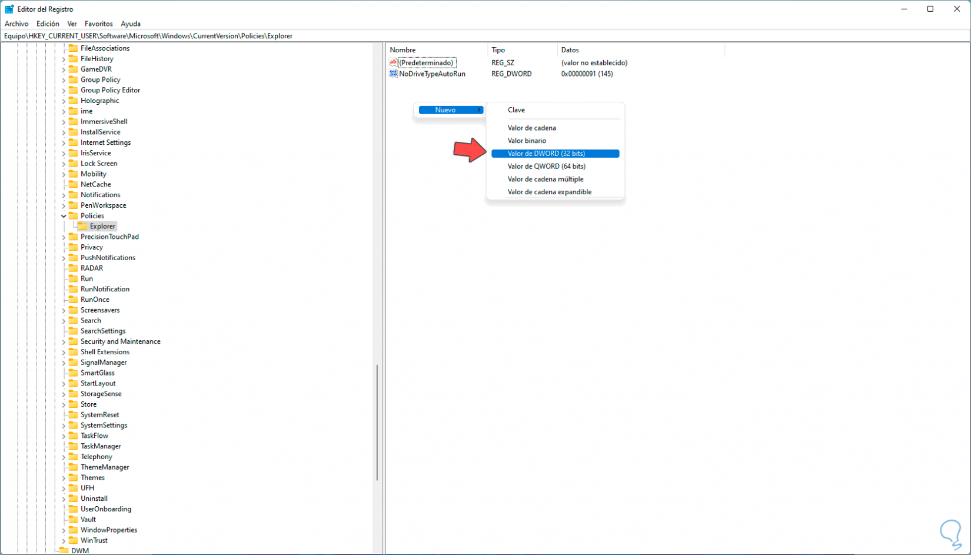971x555 pixels.
Task: Select the UserOnboarding key label
Action: pyautogui.click(x=106, y=509)
